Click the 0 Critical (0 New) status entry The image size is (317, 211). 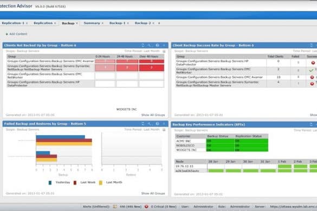pyautogui.click(x=164, y=207)
